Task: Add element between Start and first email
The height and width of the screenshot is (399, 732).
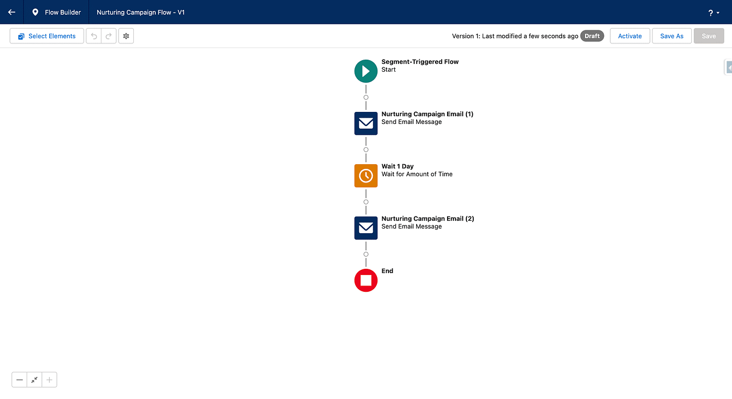Action: 366,97
